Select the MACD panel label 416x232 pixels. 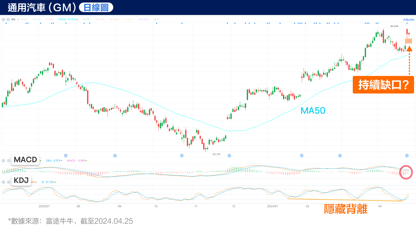(25, 160)
